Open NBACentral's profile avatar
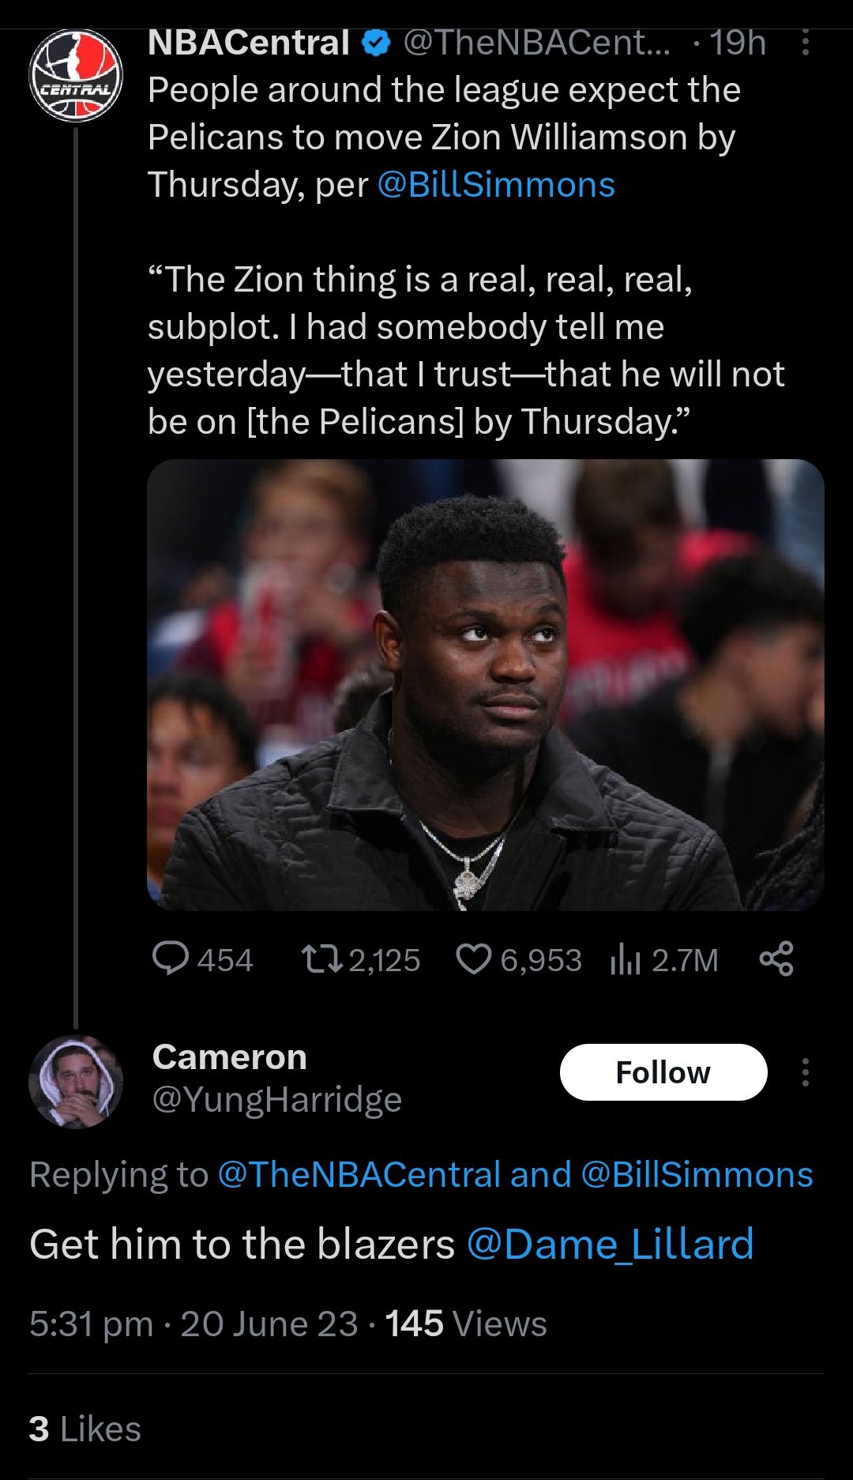853x1480 pixels. 75,70
